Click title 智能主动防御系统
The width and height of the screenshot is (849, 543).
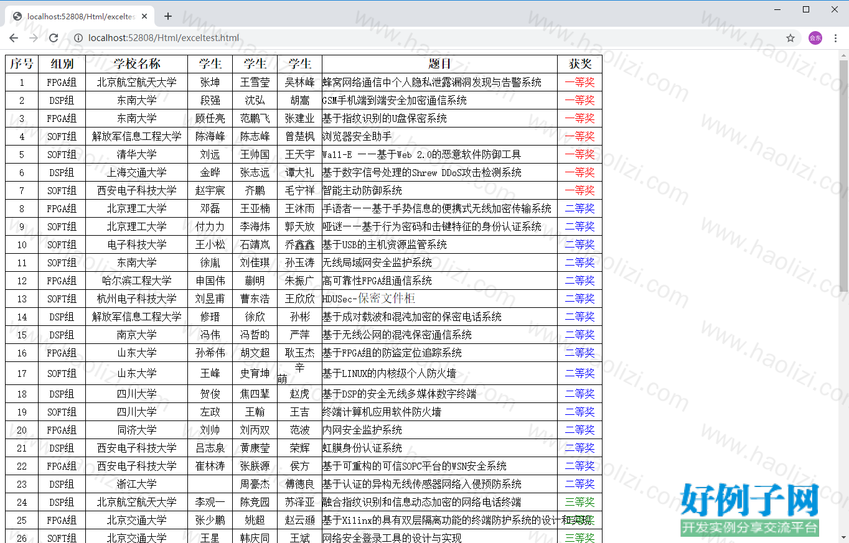click(362, 190)
